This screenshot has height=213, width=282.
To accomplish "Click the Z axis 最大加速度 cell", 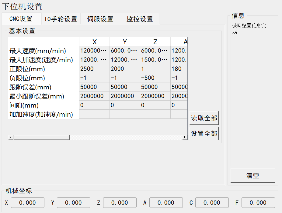I will click(155, 60).
